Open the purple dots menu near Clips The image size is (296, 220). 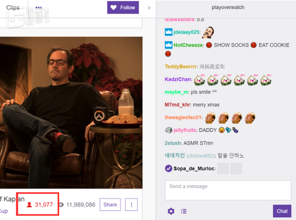(39, 8)
